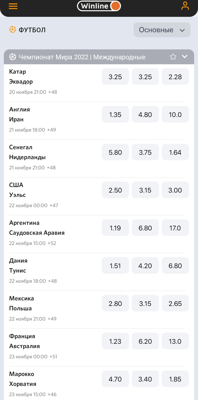Image resolution: width=198 pixels, height=400 pixels.
Task: Open the user profile icon
Action: click(185, 6)
